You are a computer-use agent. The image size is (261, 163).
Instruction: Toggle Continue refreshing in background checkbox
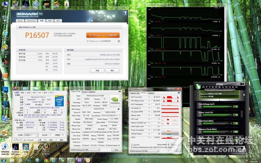coord(132,147)
